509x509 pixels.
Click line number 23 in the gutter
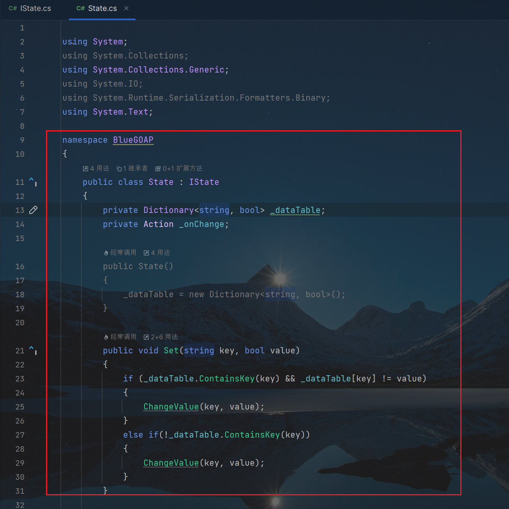click(20, 379)
